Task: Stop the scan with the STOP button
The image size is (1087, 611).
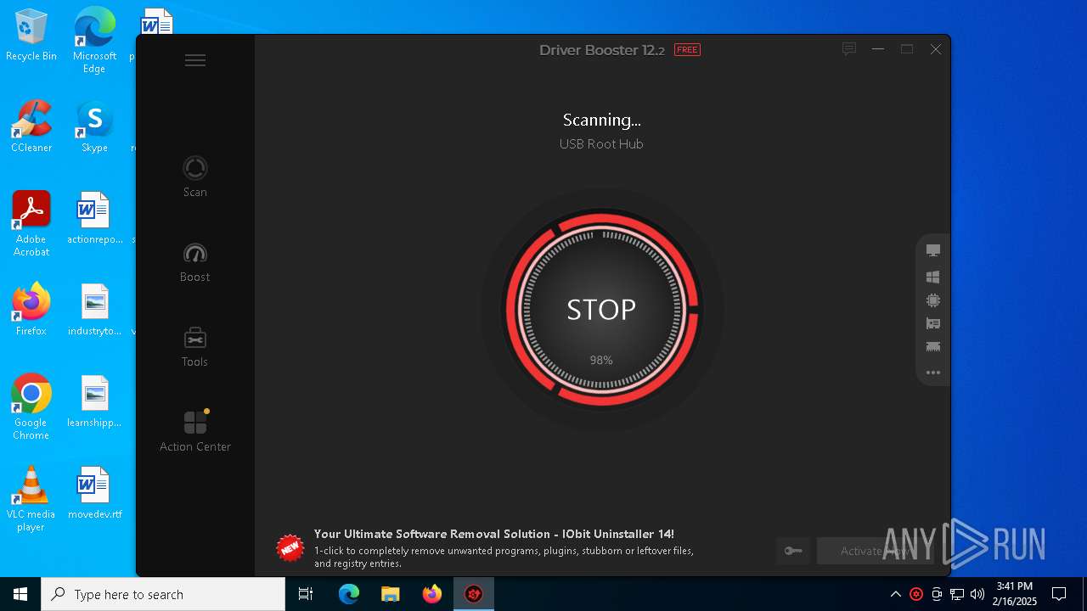Action: tap(601, 310)
